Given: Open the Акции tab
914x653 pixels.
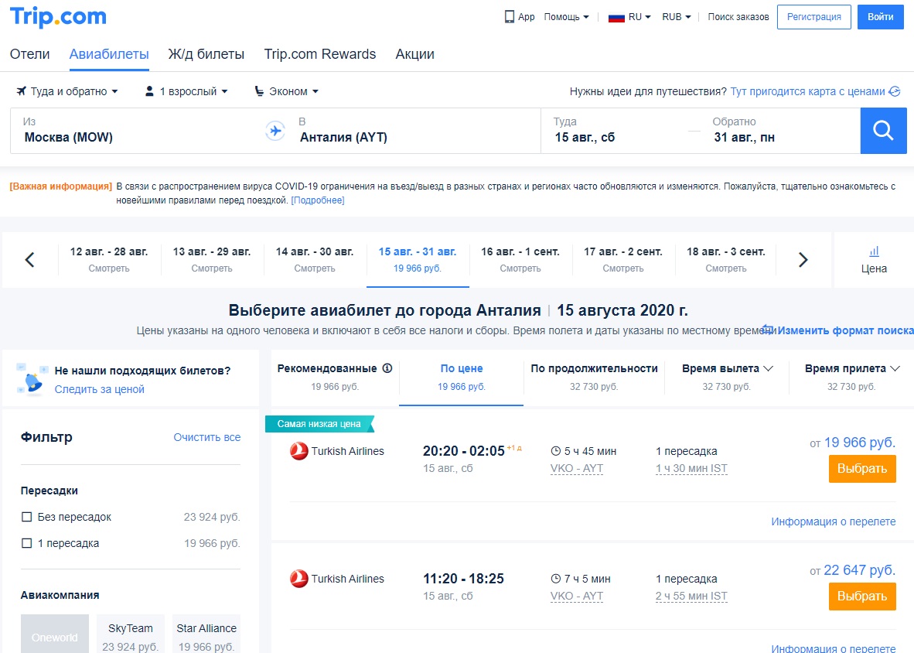Looking at the screenshot, I should click(x=415, y=54).
